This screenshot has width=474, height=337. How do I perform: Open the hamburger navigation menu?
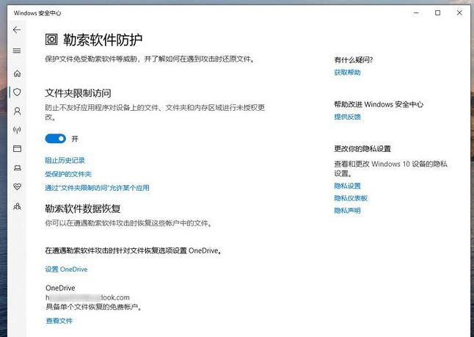[x=17, y=51]
